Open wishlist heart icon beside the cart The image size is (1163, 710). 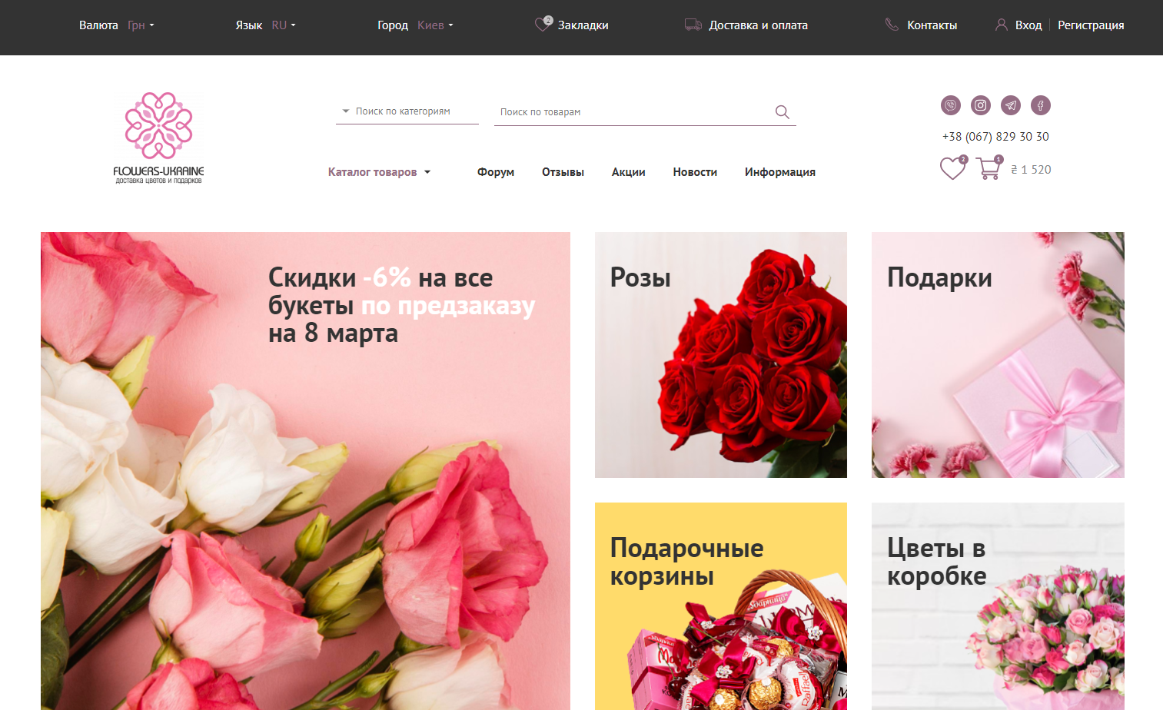pyautogui.click(x=953, y=168)
